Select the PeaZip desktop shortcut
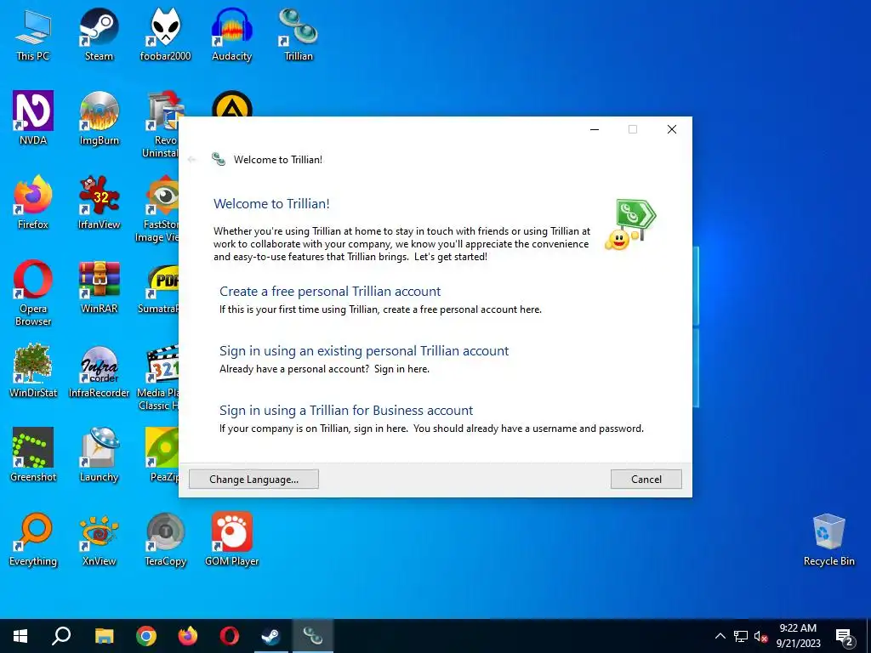The width and height of the screenshot is (871, 653). pyautogui.click(x=162, y=456)
